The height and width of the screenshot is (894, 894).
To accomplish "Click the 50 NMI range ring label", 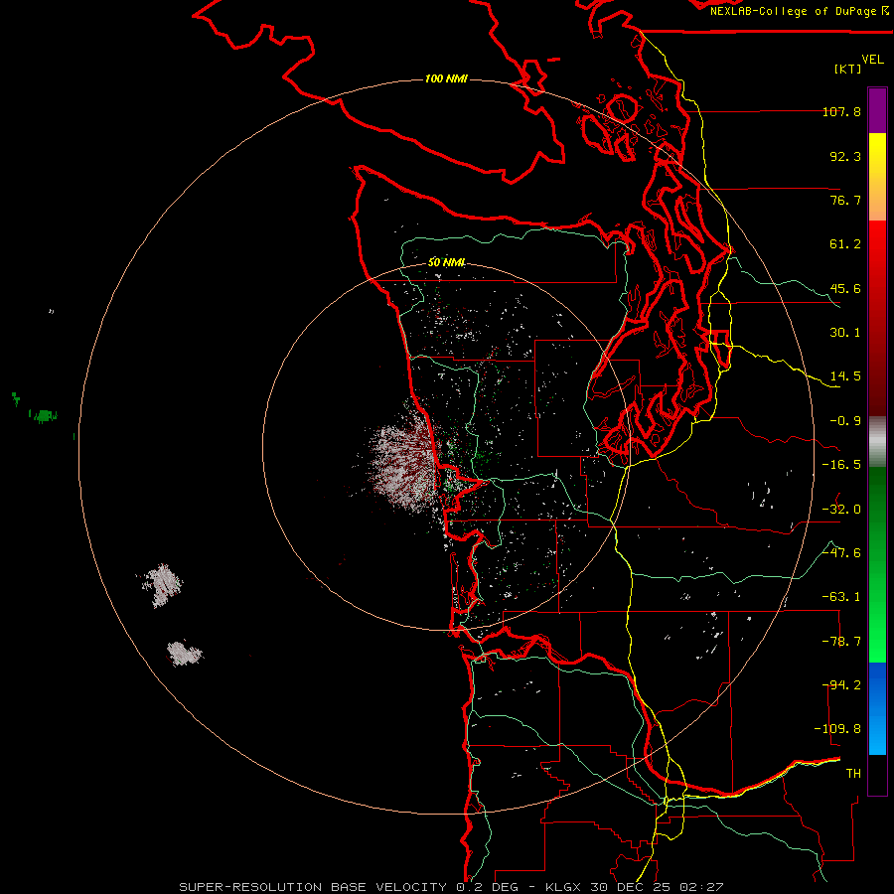I will point(446,262).
